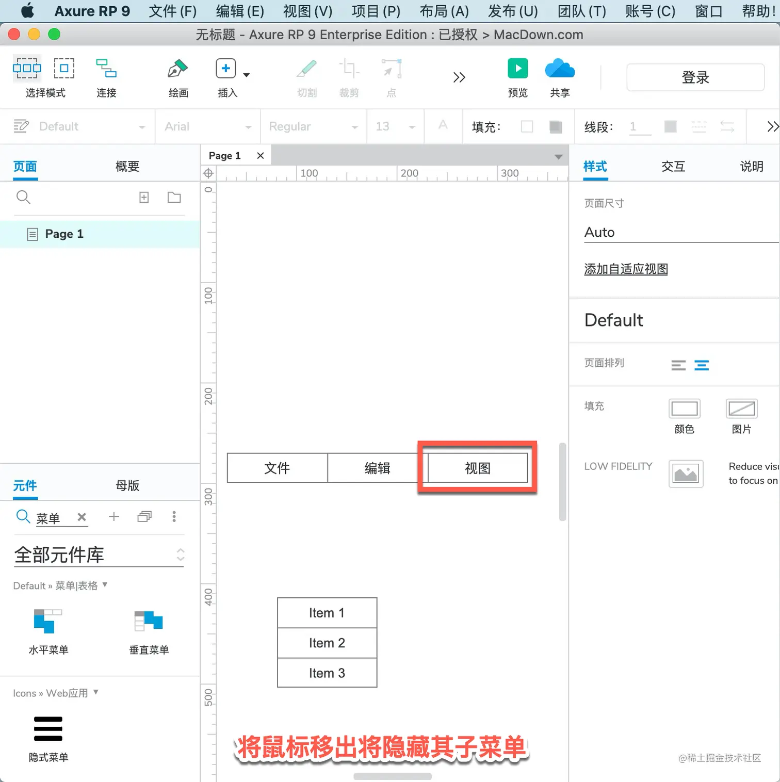Click the line arrow style icon
Viewport: 780px width, 782px height.
[x=727, y=126]
